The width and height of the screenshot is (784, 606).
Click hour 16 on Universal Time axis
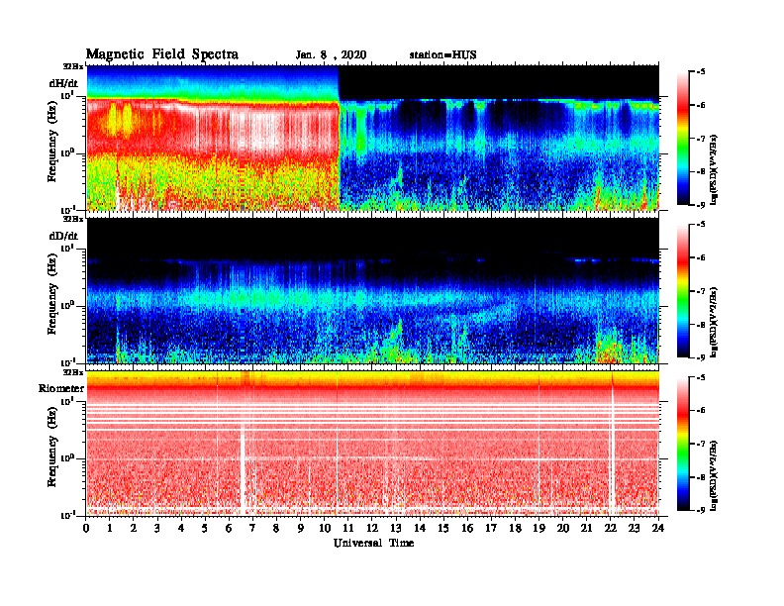coord(467,529)
